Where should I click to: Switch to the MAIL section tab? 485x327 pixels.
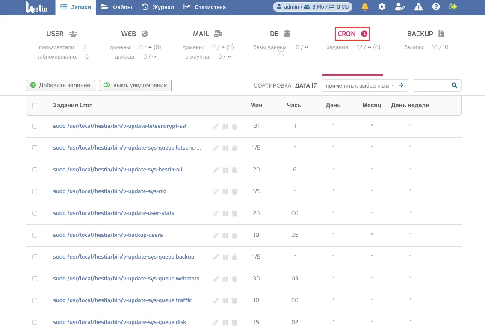[207, 34]
